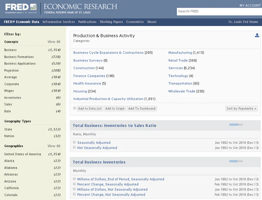
Task: Click the FRED logo
Action: click(21, 8)
